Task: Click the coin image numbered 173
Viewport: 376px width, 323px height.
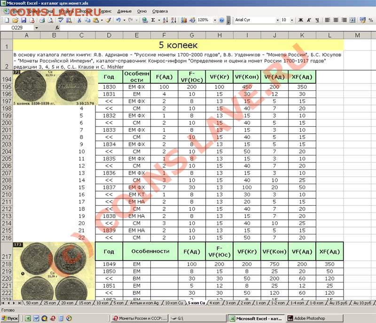Action: 54,271
